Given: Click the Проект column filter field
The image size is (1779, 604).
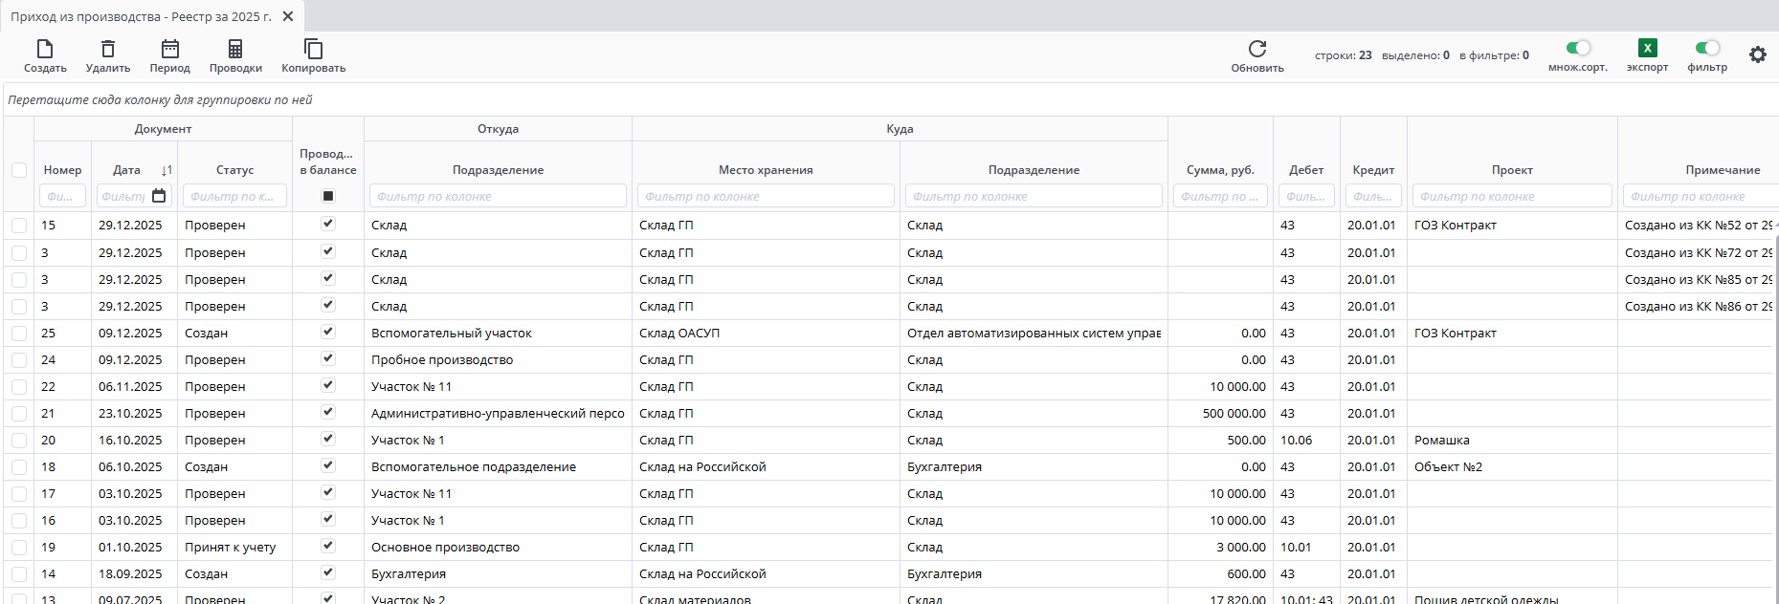Looking at the screenshot, I should [1511, 196].
